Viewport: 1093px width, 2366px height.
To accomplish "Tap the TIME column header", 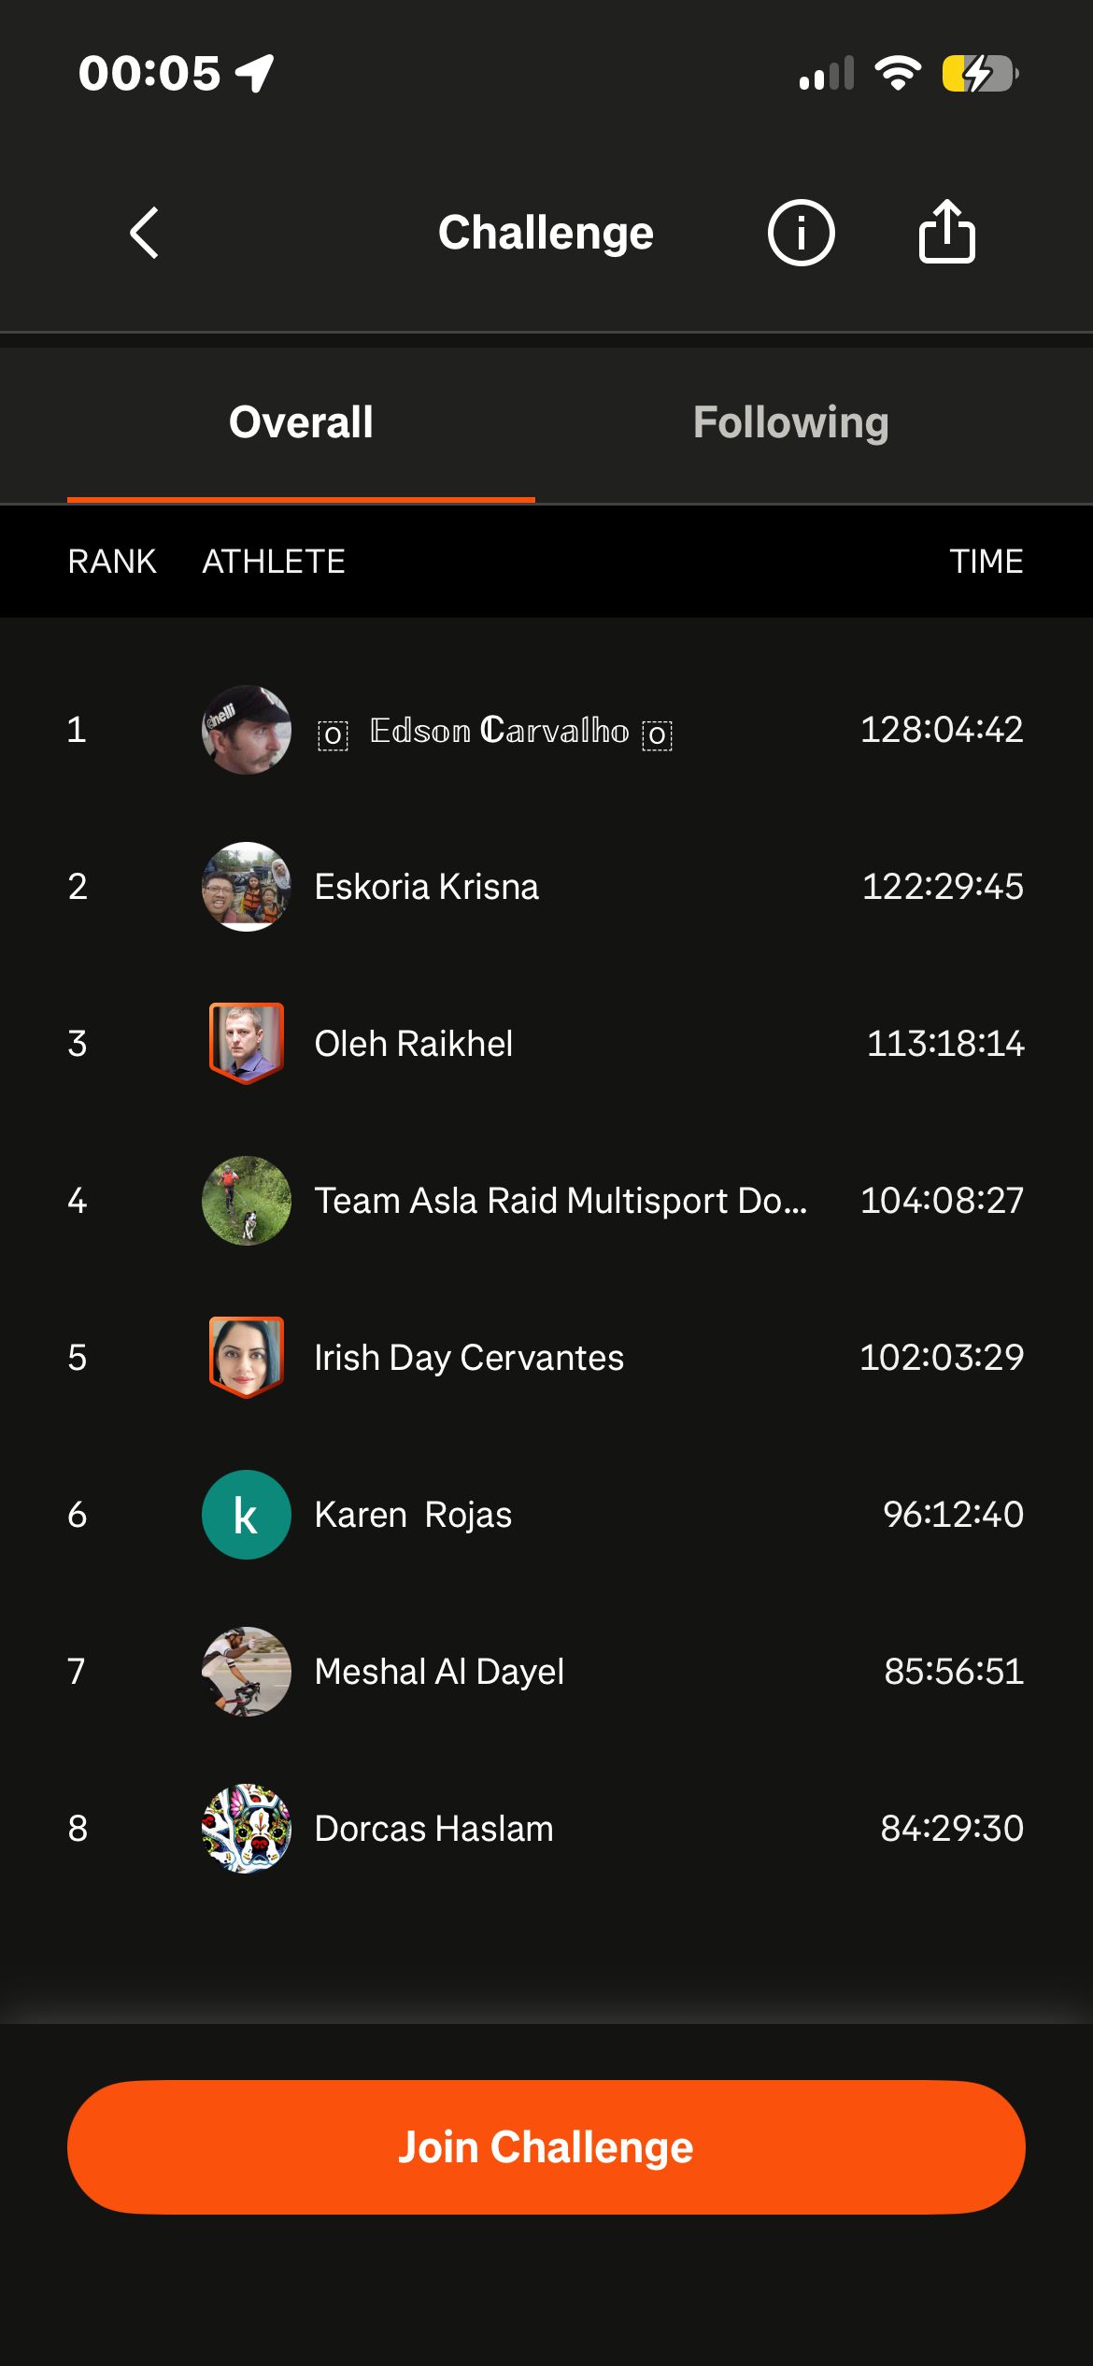I will coord(987,562).
